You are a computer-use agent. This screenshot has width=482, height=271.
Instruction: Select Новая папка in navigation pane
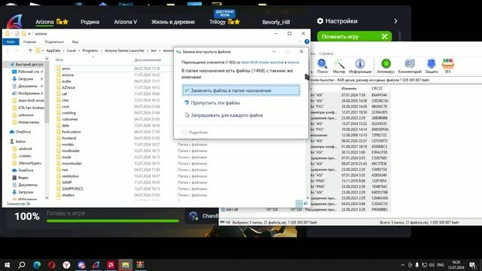29,122
